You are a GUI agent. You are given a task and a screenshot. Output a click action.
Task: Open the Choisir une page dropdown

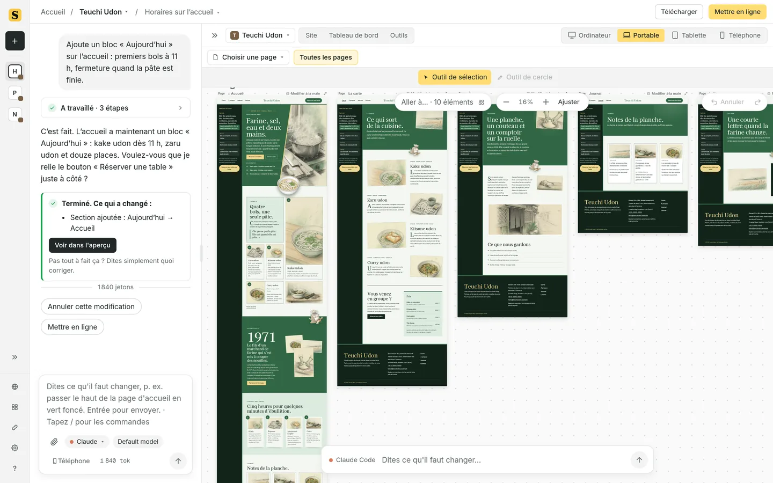[x=249, y=57]
